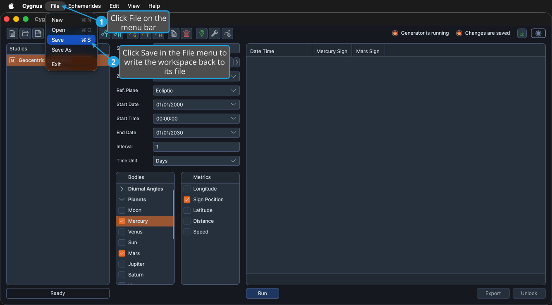Image resolution: width=552 pixels, height=305 pixels.
Task: Open the Ephemerides menu
Action: tap(84, 6)
